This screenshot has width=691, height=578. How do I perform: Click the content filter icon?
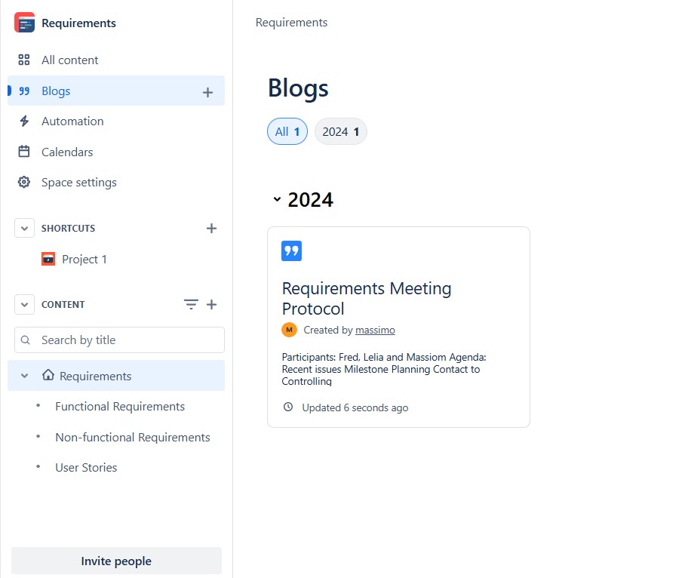click(x=191, y=305)
